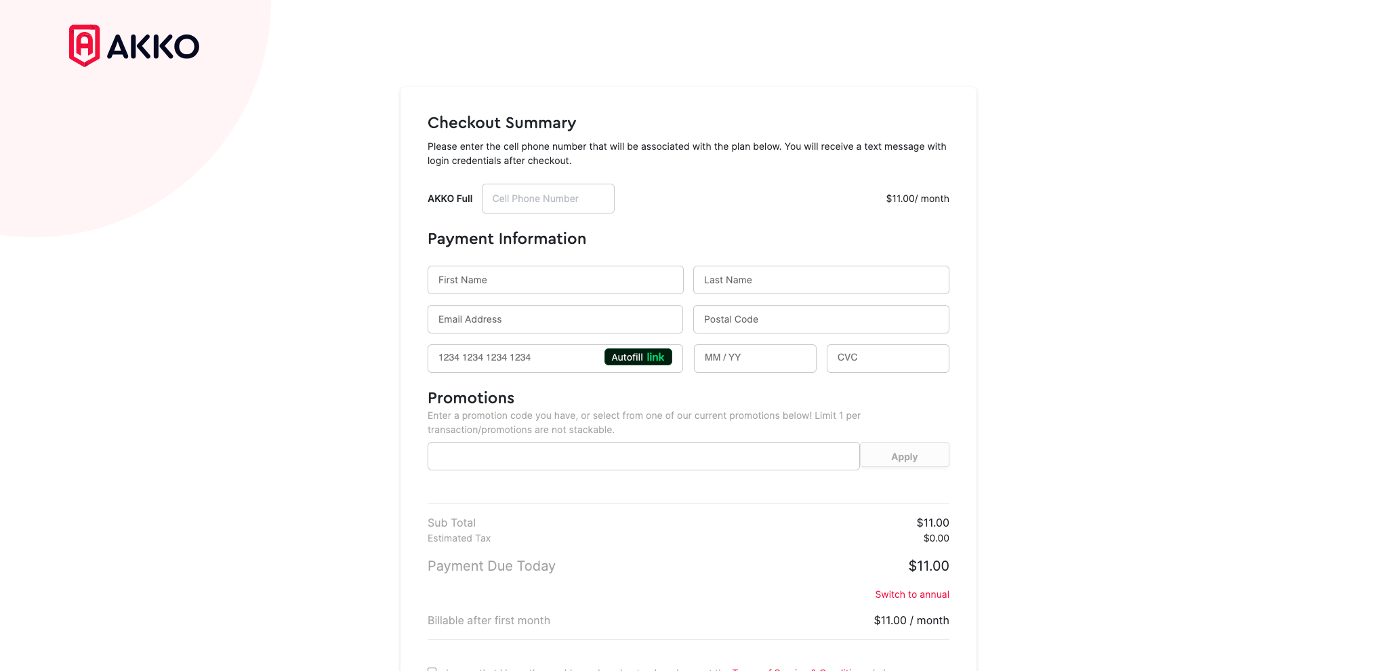Image resolution: width=1377 pixels, height=671 pixels.
Task: Click the Switch to annual link
Action: [911, 594]
